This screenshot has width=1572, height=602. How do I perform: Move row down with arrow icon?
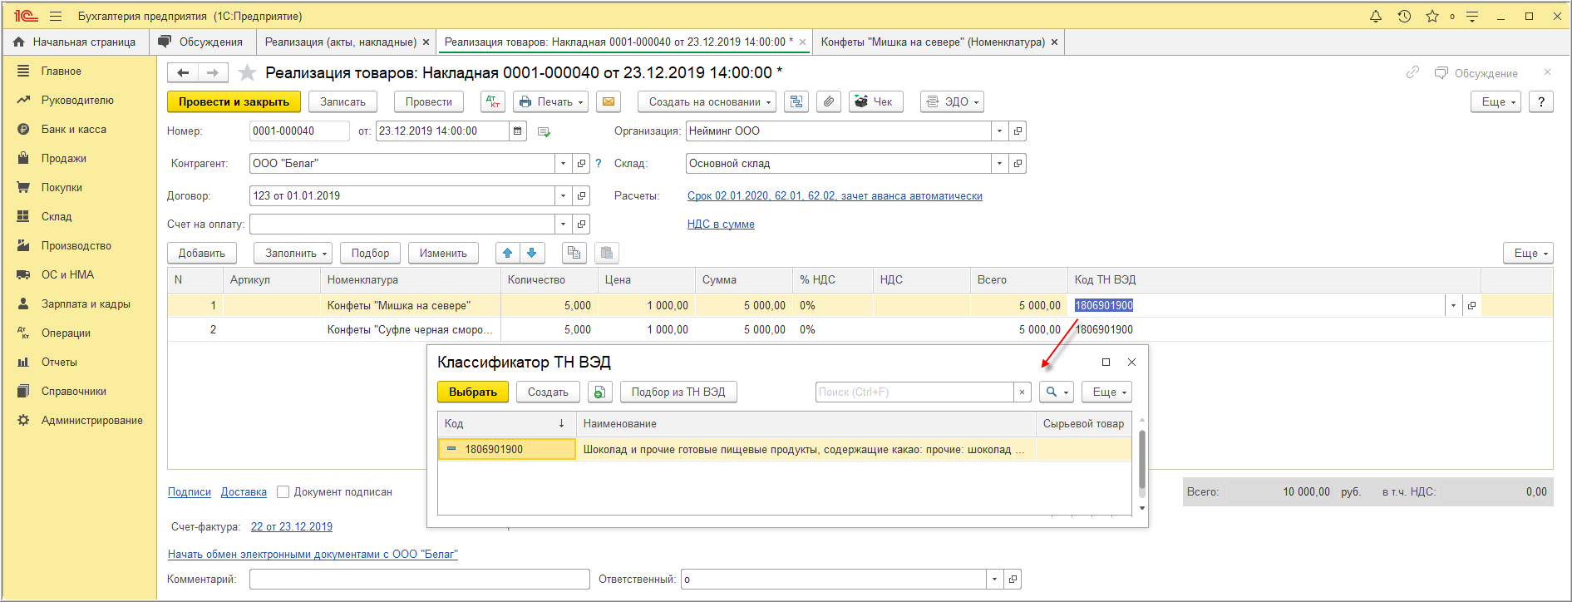[x=532, y=253]
